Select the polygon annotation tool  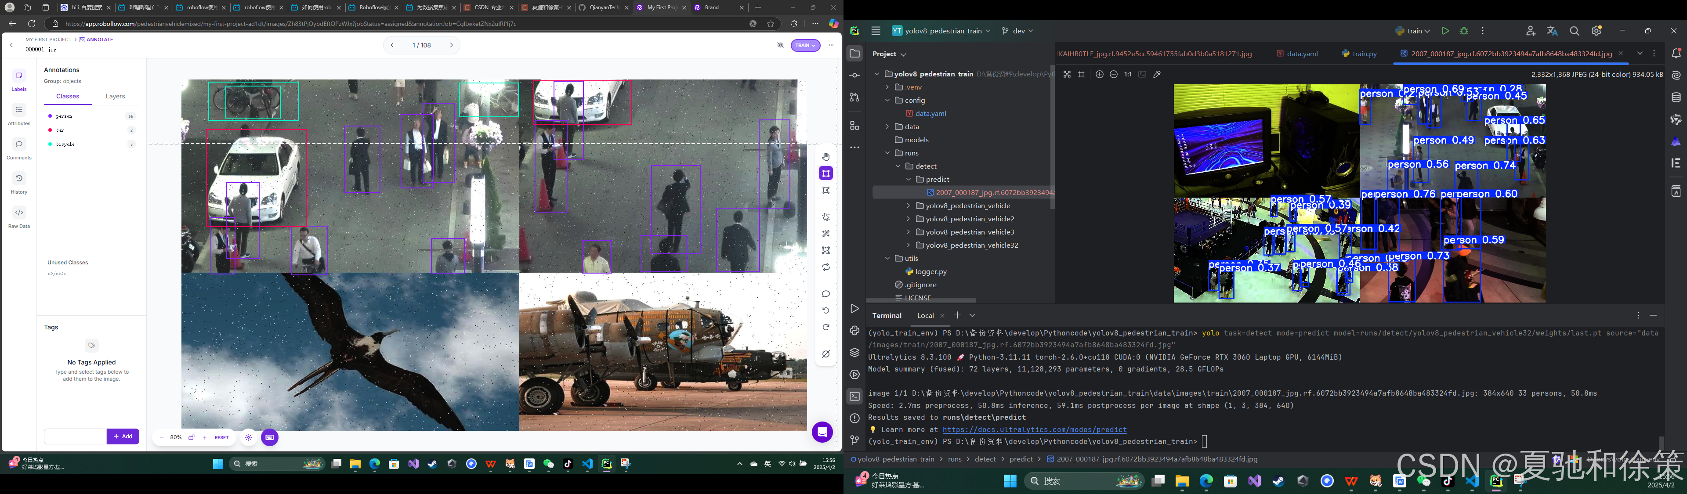click(x=826, y=191)
